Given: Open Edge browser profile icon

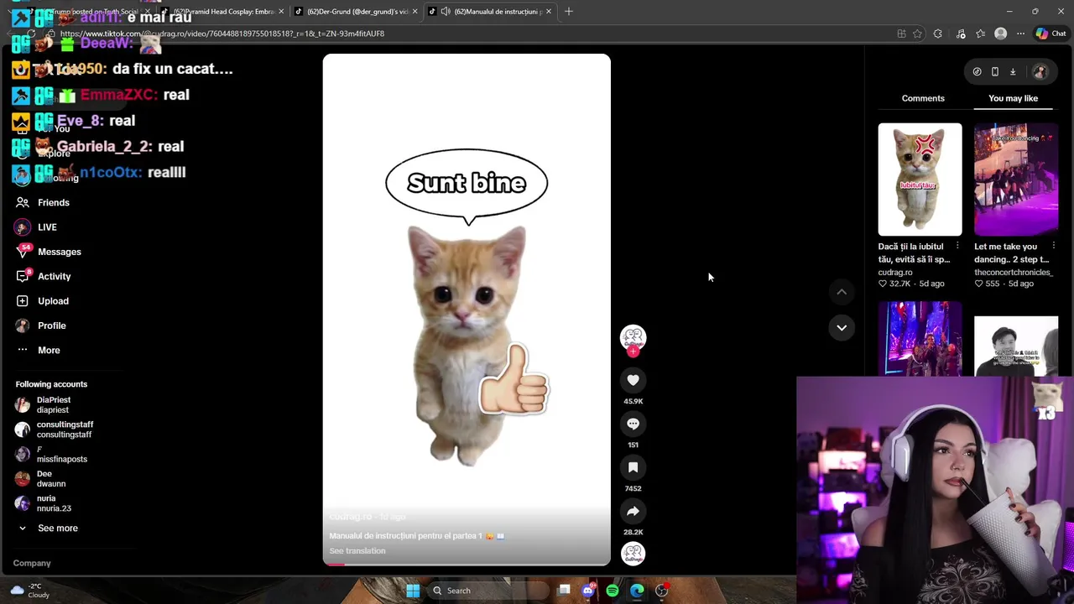Looking at the screenshot, I should tap(1000, 34).
